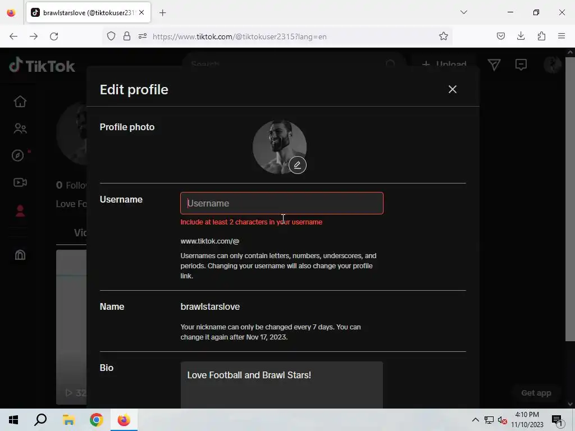Click the profile photo avatar in dialog
Viewport: 575px width, 431px height.
(280, 147)
